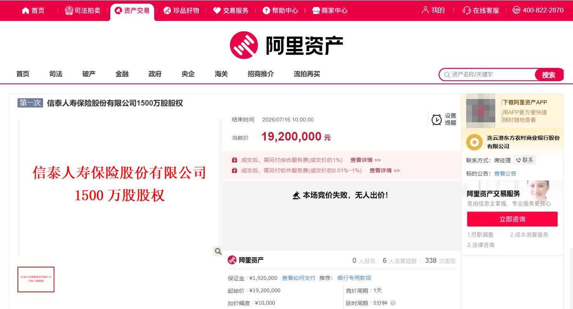The height and width of the screenshot is (309, 573).
Task: Open 帮助中心 help link
Action: point(280,10)
